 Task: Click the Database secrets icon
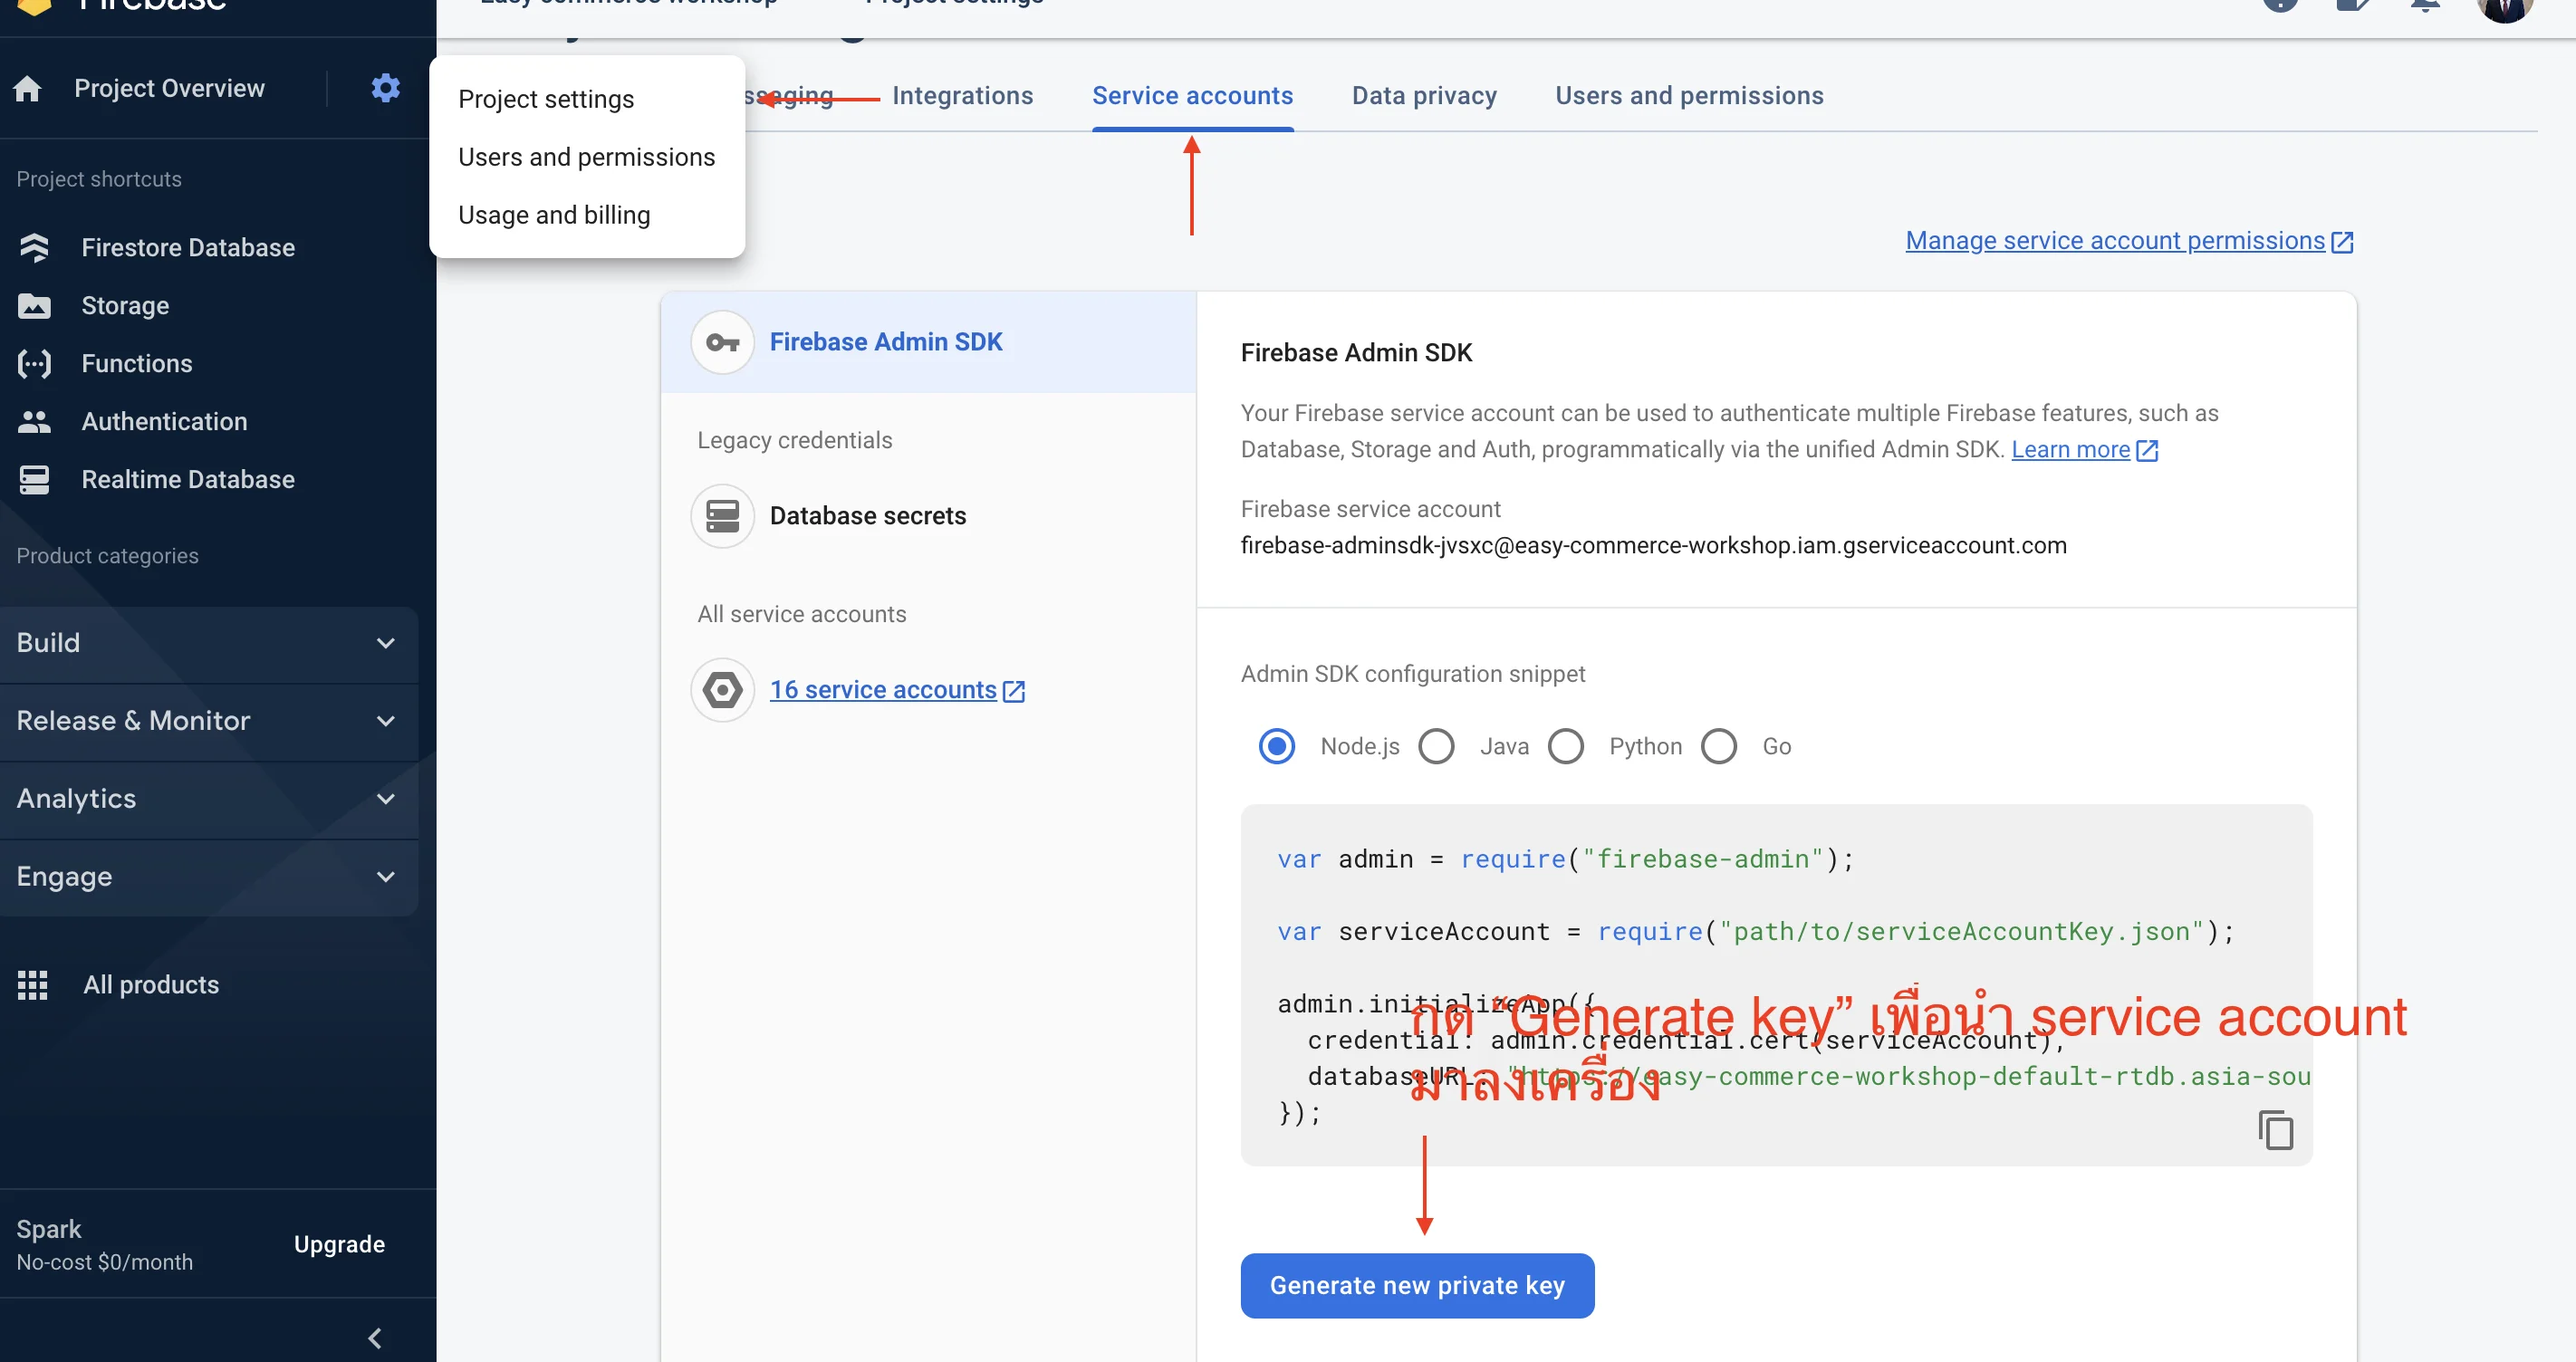[722, 516]
